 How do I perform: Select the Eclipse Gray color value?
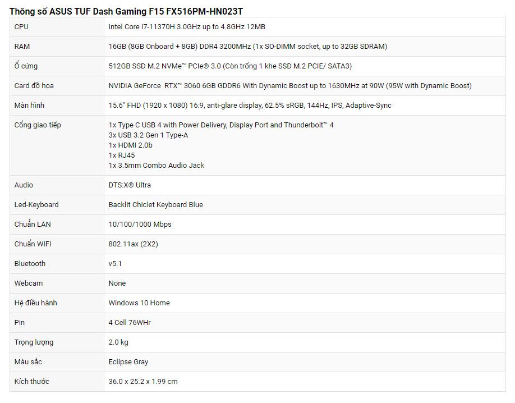point(128,362)
